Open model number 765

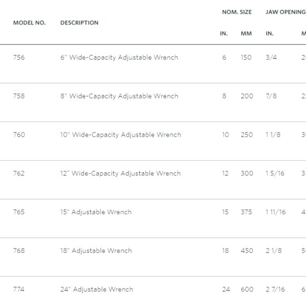[19, 212]
